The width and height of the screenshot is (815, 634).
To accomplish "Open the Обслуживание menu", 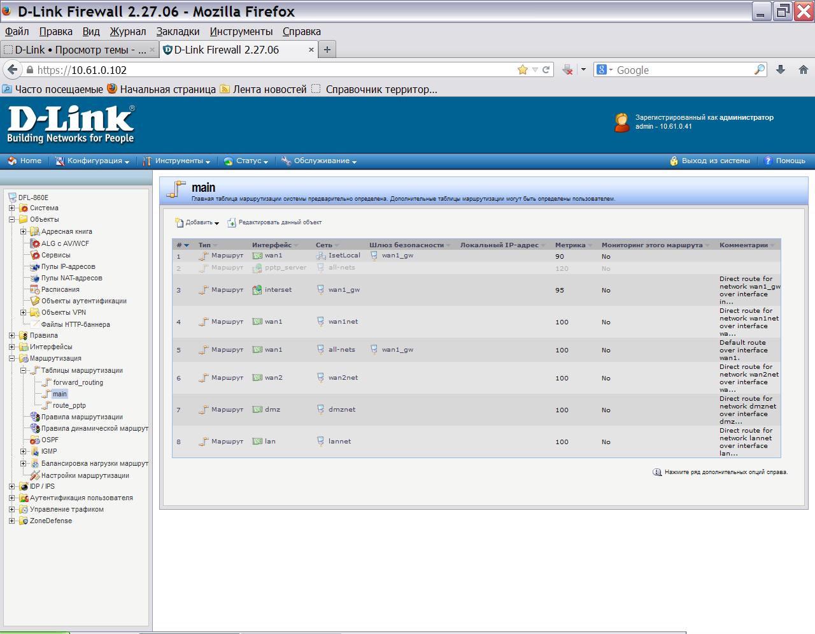I will tap(319, 161).
